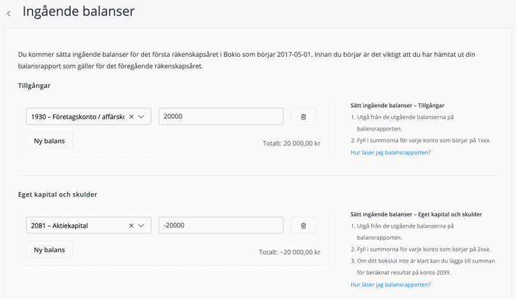This screenshot has width=516, height=299.
Task: Click the Tillgångar section heading
Action: (x=34, y=85)
